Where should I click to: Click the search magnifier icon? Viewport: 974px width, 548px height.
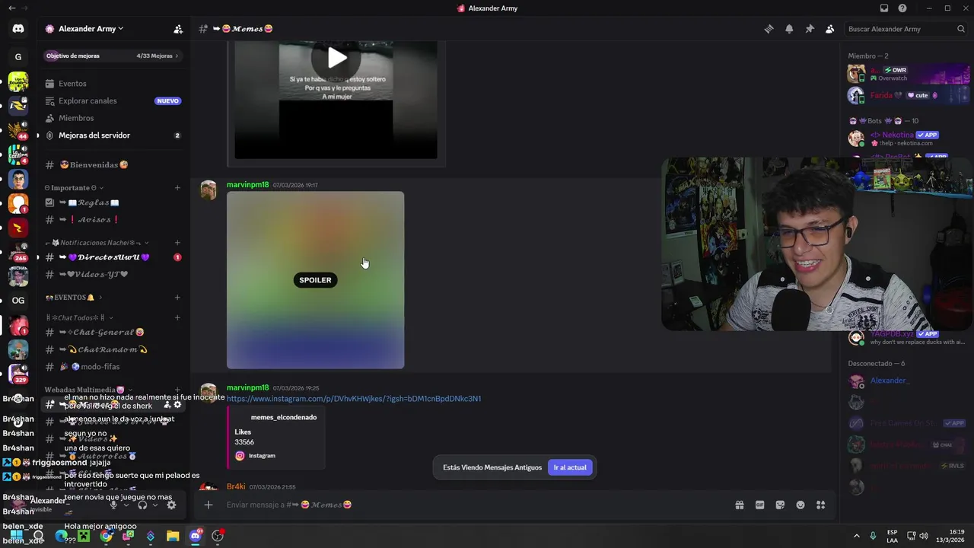(x=961, y=29)
